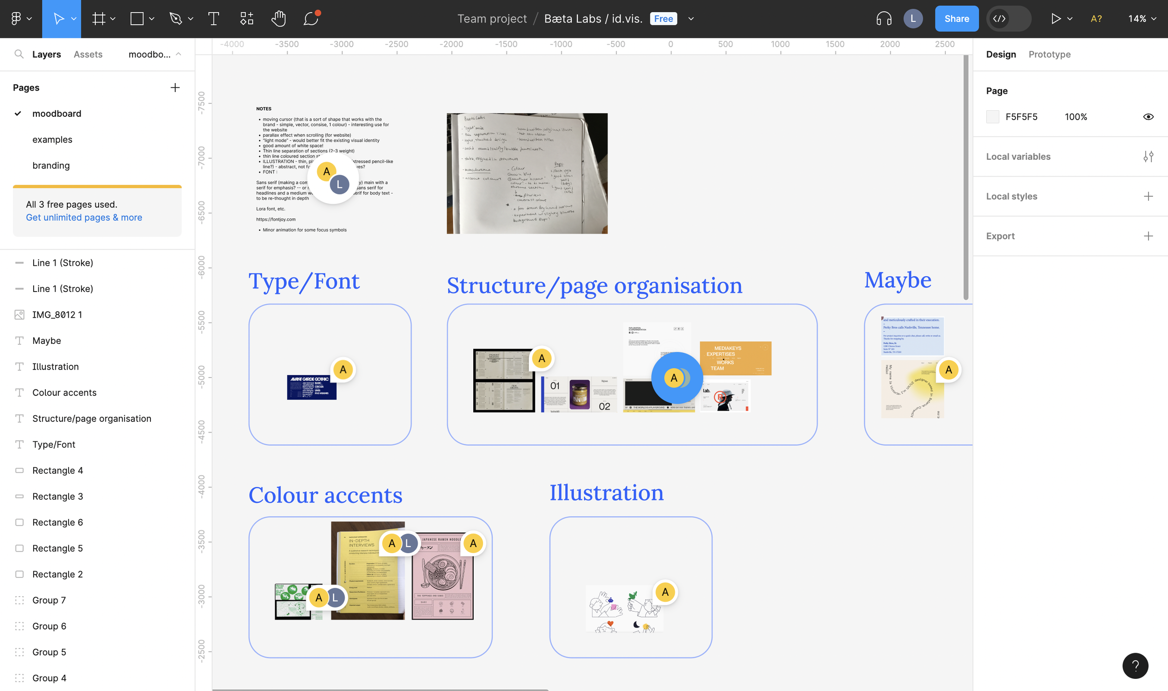This screenshot has width=1168, height=691.
Task: Search layers with magnifier icon
Action: [19, 54]
